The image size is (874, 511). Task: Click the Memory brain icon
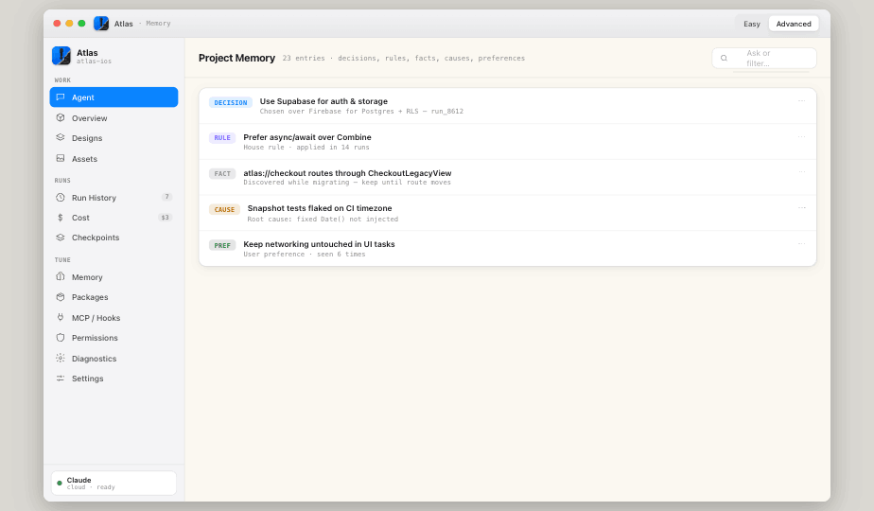pos(61,276)
